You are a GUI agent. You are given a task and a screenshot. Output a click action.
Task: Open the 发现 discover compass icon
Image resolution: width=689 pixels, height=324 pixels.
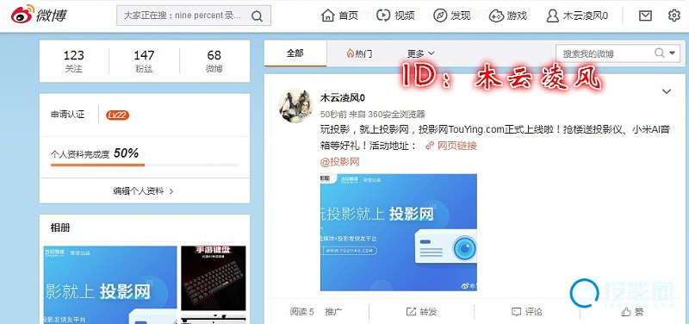(440, 16)
